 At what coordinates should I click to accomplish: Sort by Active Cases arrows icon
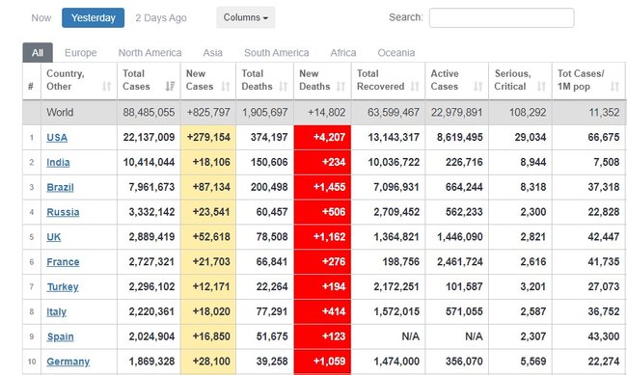[478, 87]
